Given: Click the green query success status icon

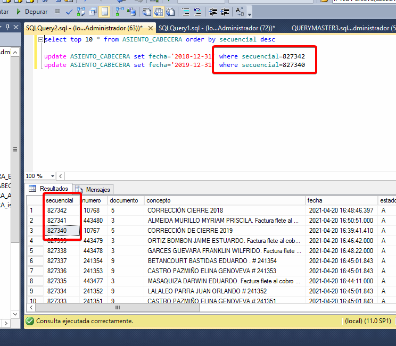Looking at the screenshot, I should click(30, 321).
